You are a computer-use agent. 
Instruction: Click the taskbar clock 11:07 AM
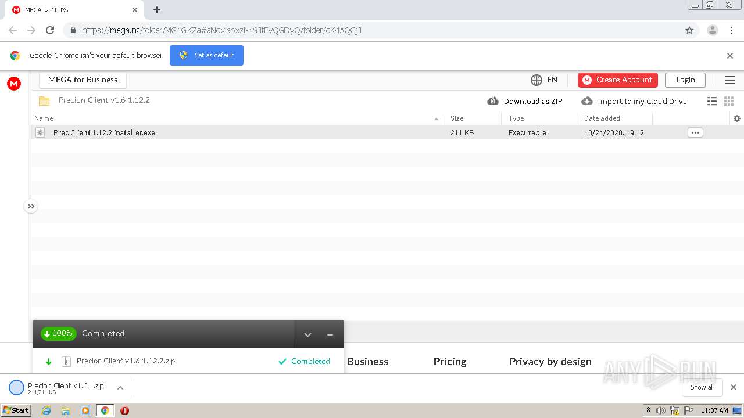coord(714,410)
